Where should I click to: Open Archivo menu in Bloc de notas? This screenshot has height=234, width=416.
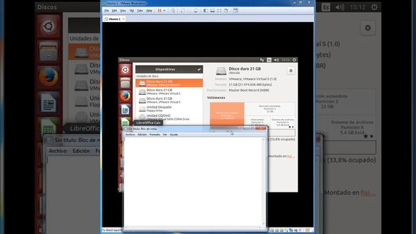click(x=130, y=135)
